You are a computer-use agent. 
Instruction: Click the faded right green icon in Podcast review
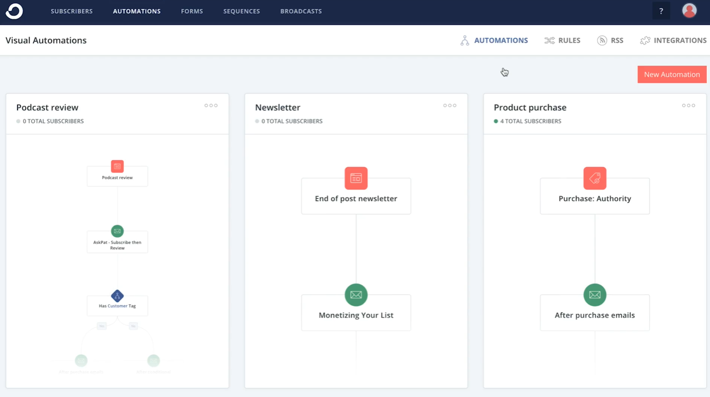153,360
